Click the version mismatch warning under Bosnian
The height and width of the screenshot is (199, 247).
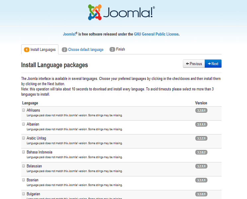click(74, 185)
